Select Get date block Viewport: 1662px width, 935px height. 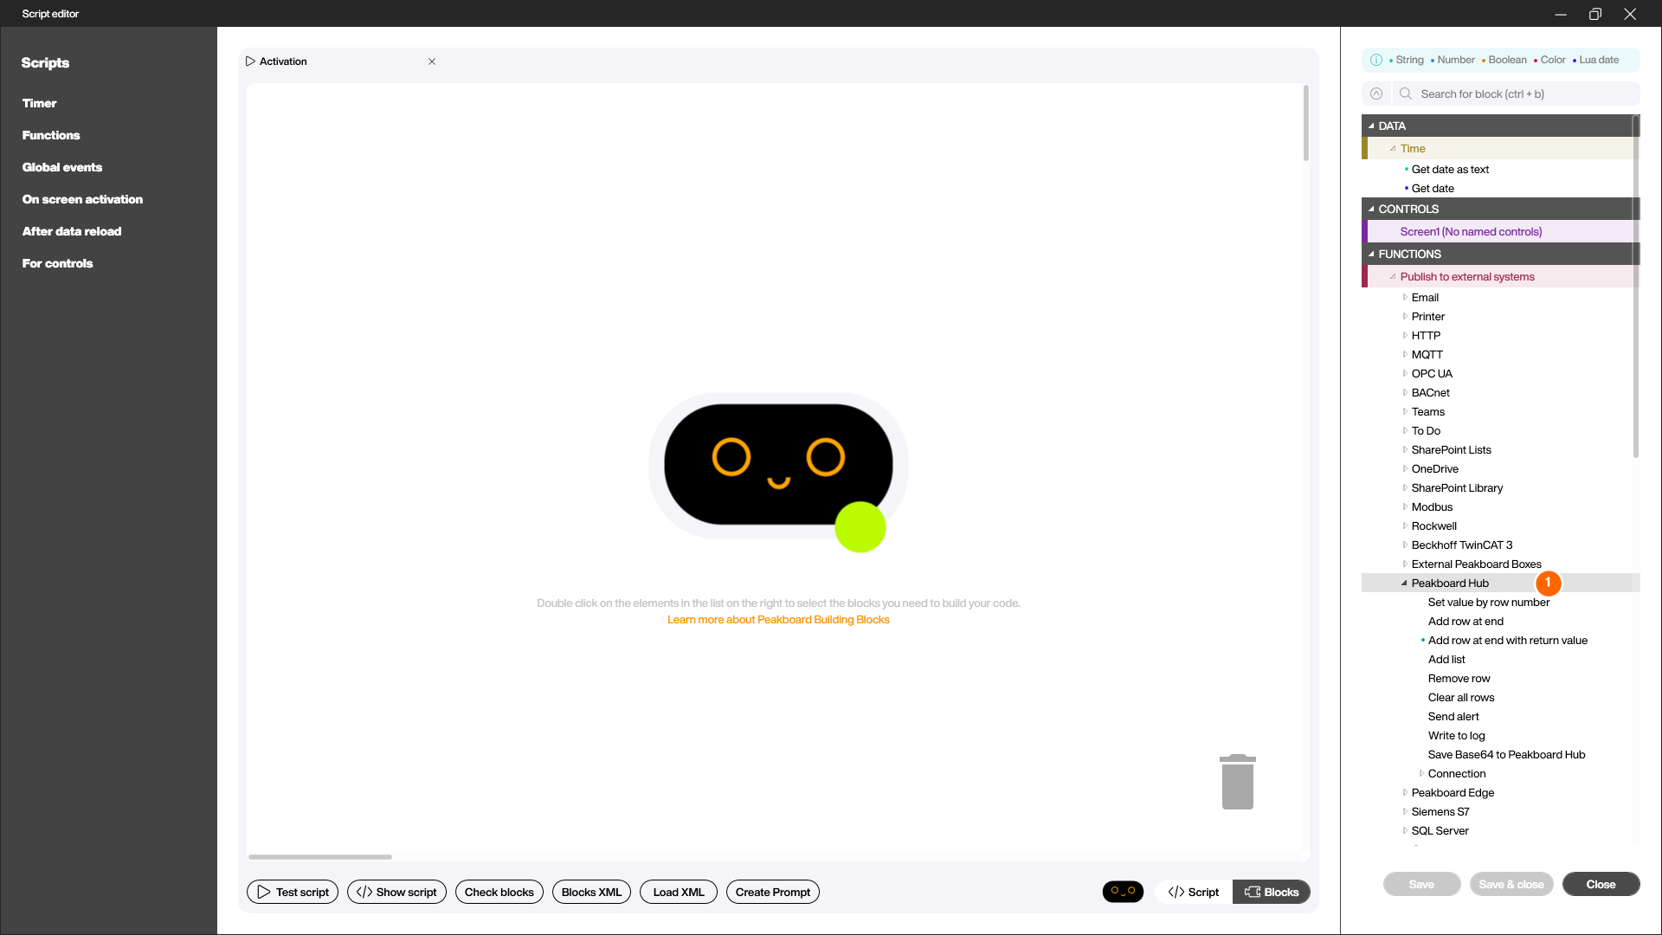(1433, 188)
